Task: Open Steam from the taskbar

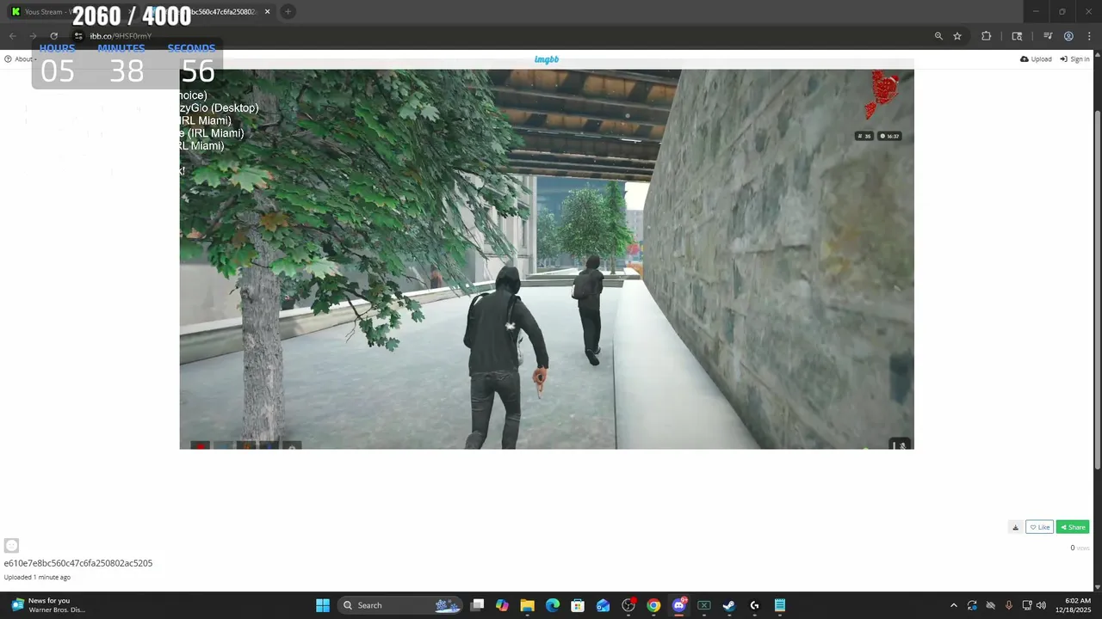Action: click(729, 605)
